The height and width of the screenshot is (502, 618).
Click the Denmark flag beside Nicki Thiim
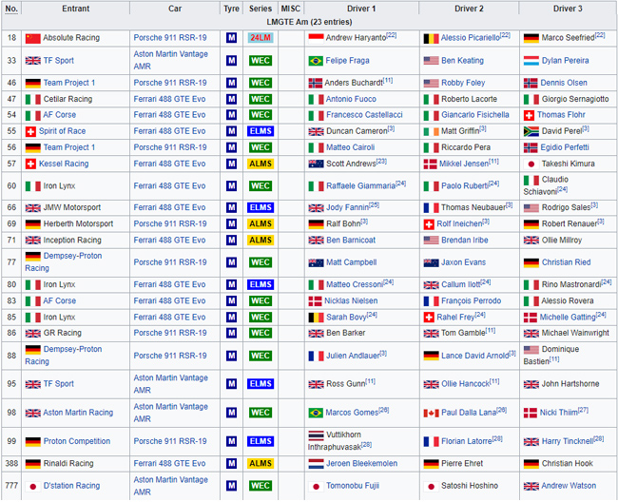coord(531,413)
